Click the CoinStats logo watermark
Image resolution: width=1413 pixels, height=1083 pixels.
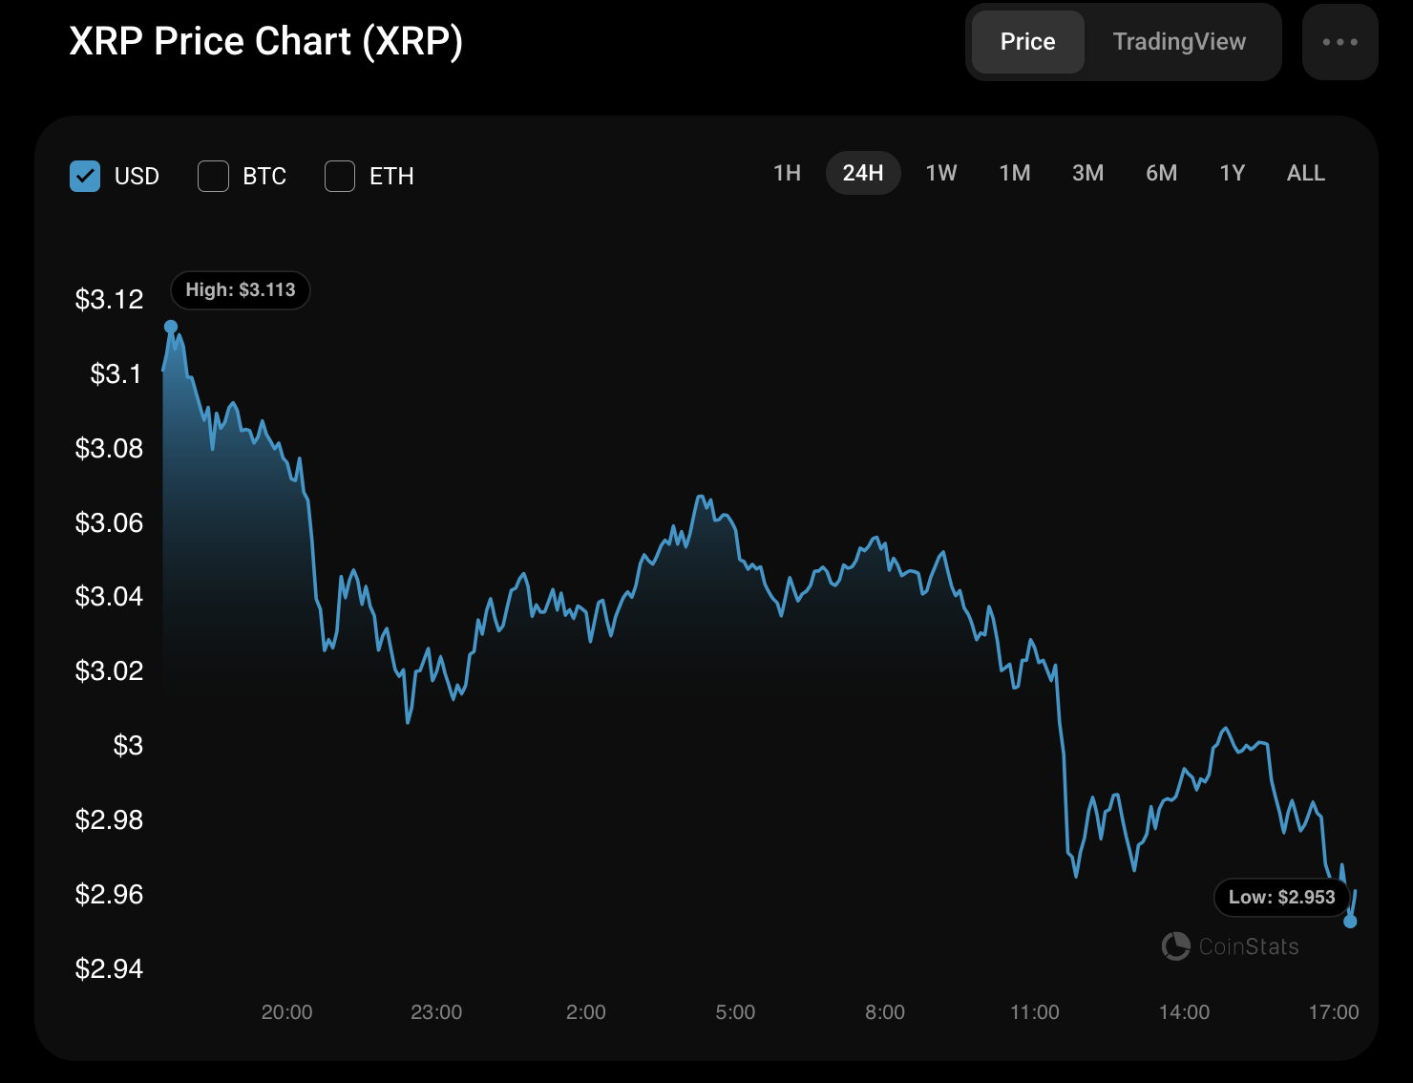pos(1231,946)
